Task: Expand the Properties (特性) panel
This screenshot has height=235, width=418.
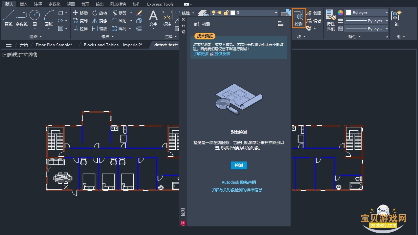Action: click(x=354, y=36)
